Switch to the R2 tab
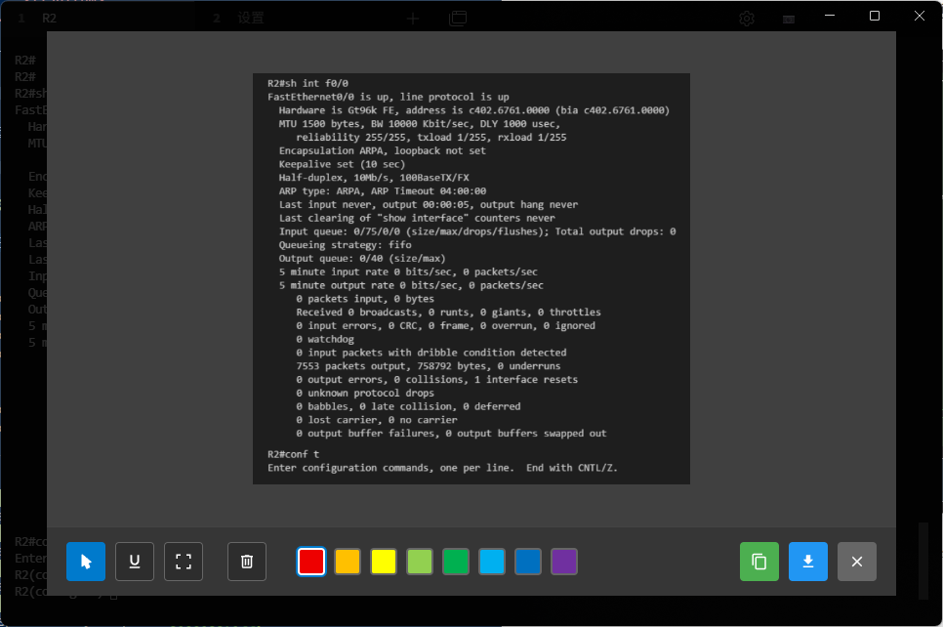Viewport: 943px width, 627px height. [49, 19]
